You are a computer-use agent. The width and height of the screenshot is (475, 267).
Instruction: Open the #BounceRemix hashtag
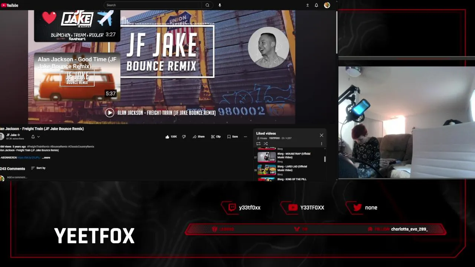(59, 147)
